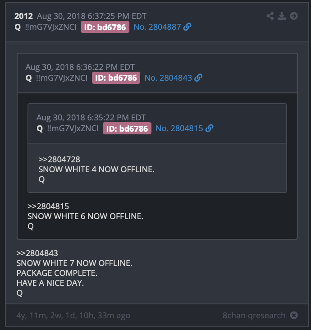Follow the >>2804728 reply reference
The image size is (311, 330).
click(x=59, y=159)
